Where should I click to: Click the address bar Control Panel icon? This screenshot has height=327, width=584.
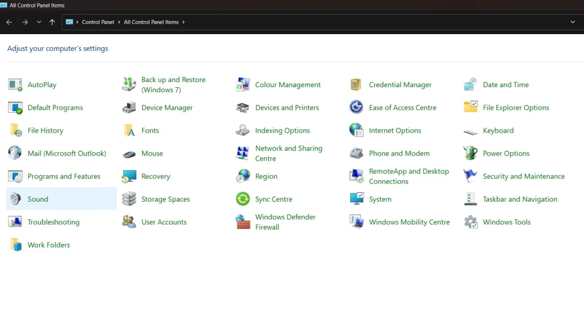[69, 22]
